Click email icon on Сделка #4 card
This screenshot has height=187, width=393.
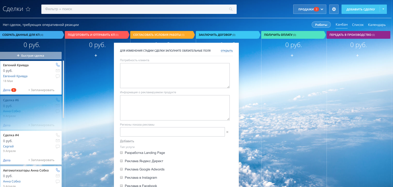click(58, 141)
